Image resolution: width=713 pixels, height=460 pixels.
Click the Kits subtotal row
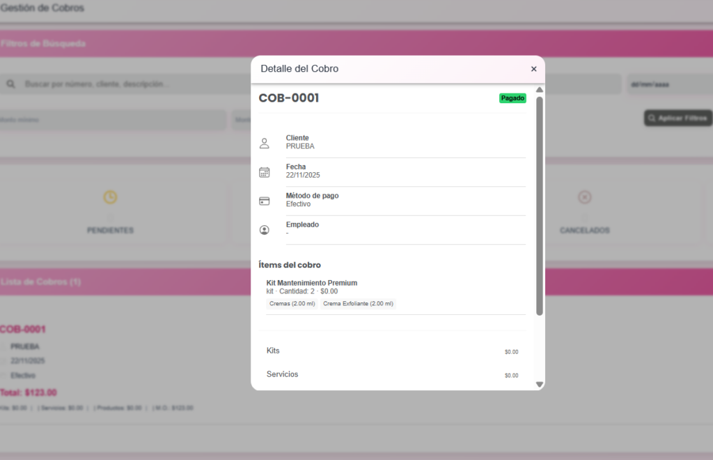click(393, 351)
